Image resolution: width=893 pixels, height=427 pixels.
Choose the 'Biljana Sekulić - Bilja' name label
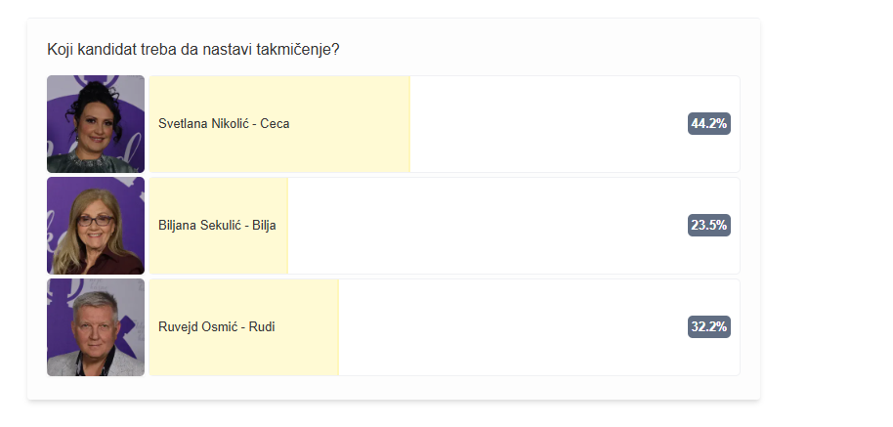point(217,226)
